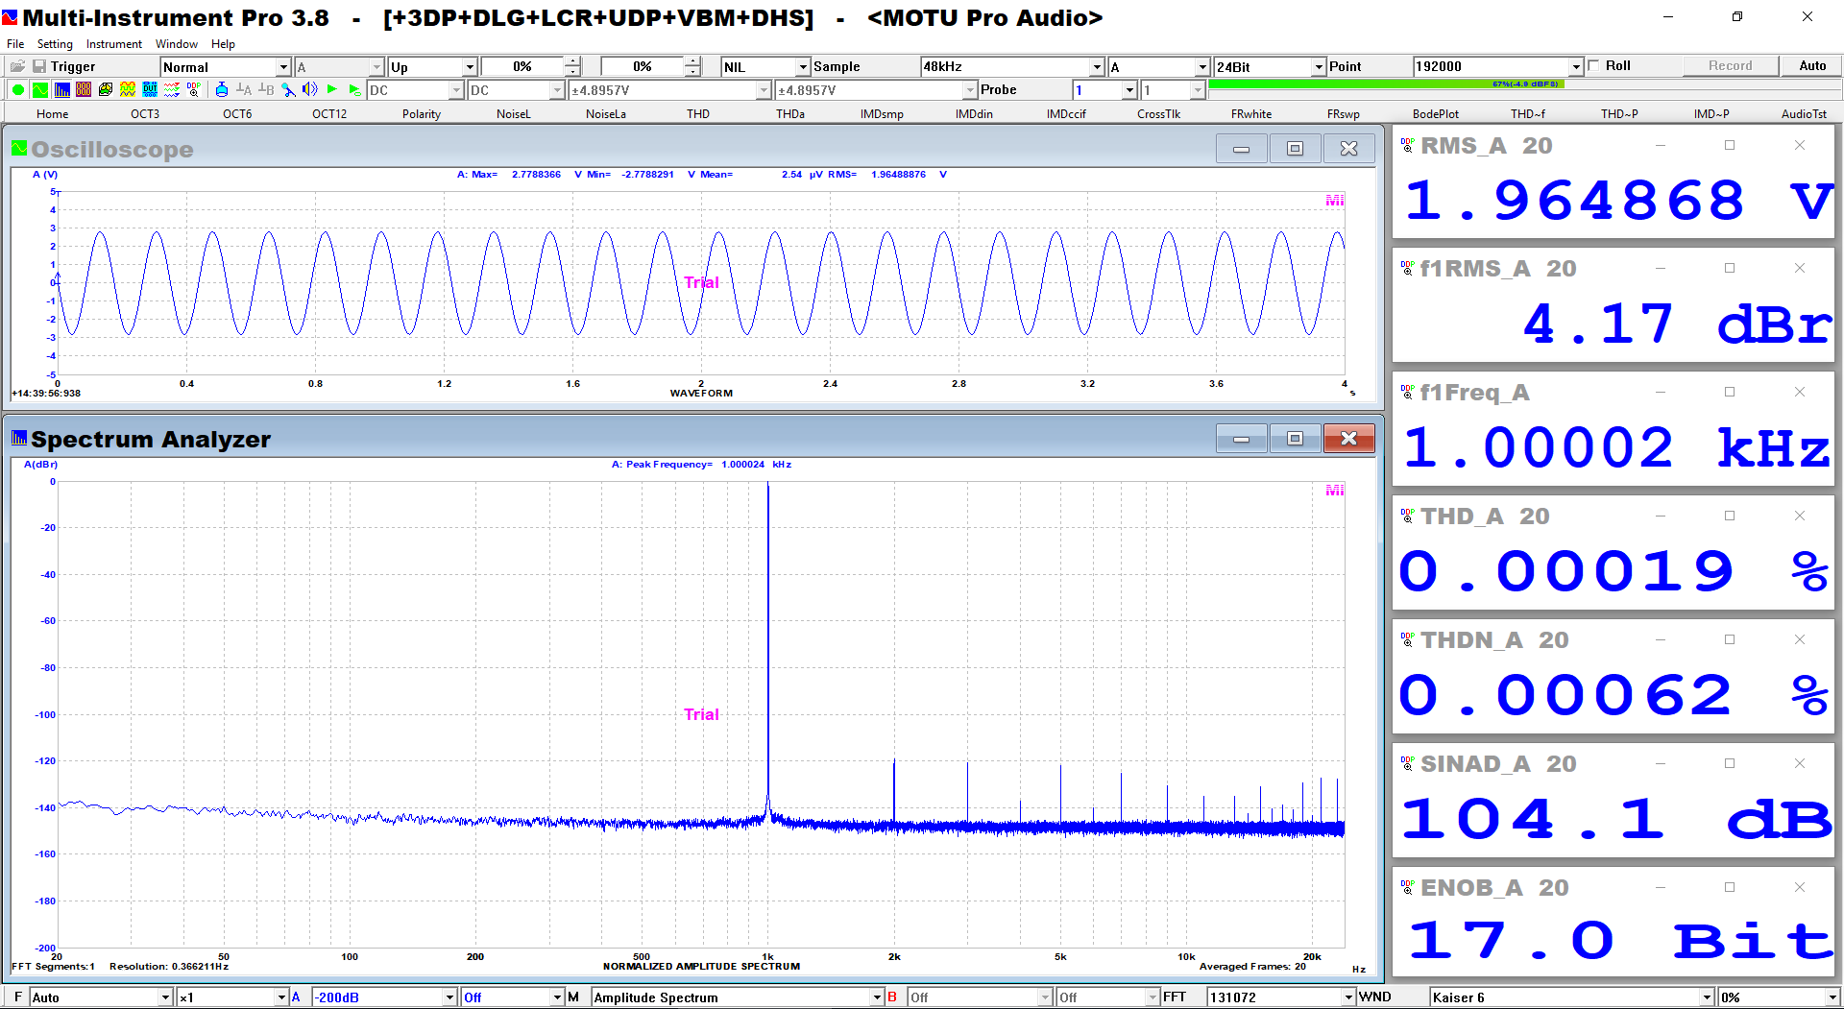
Task: Click the blue probe tool icon
Action: point(288,89)
